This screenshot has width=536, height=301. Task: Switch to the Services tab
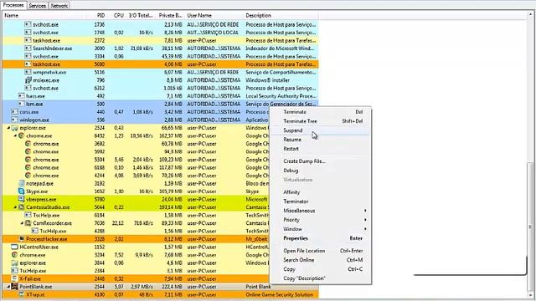tap(37, 6)
